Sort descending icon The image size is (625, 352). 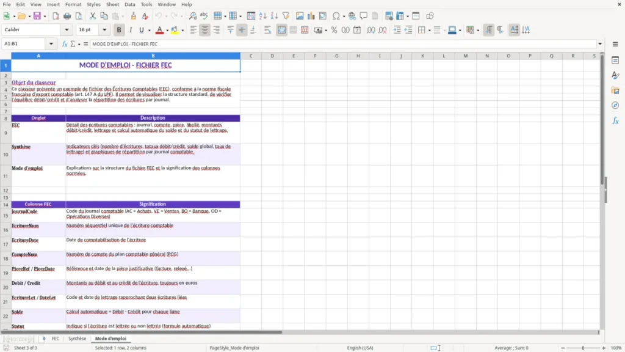click(x=274, y=16)
